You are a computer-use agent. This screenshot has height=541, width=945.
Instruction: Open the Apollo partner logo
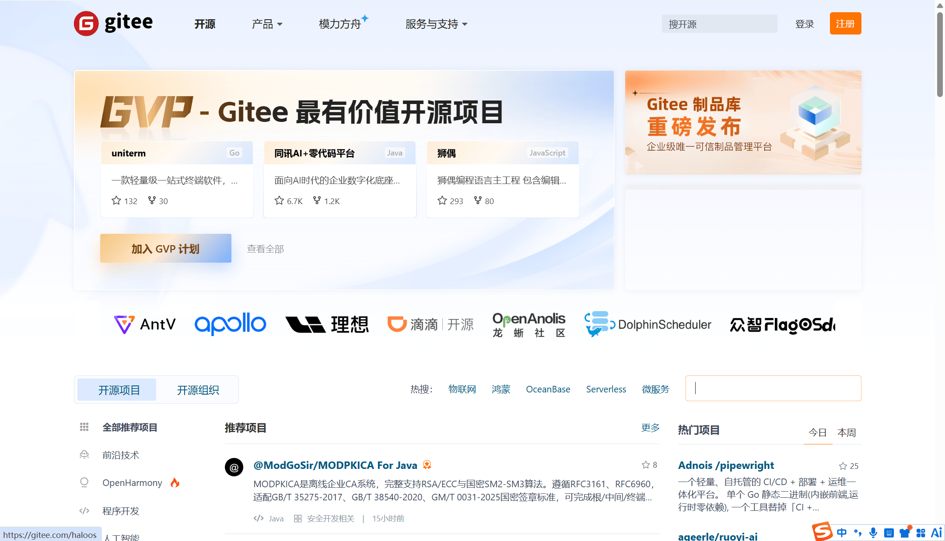click(x=230, y=324)
